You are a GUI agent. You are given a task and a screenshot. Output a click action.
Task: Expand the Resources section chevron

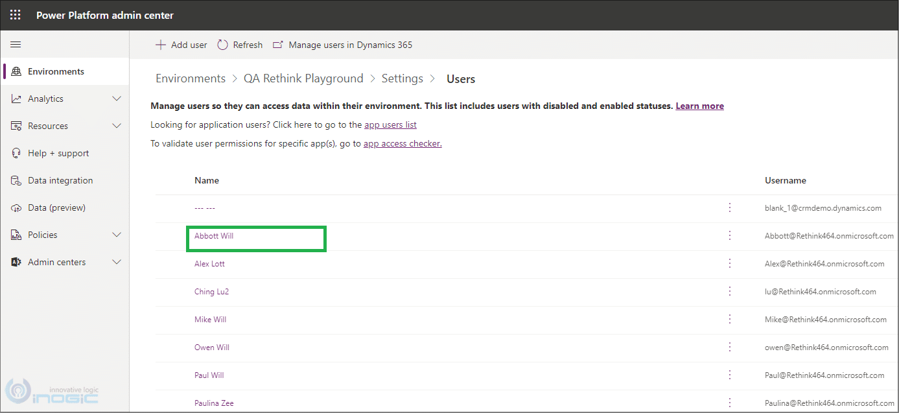pos(117,126)
